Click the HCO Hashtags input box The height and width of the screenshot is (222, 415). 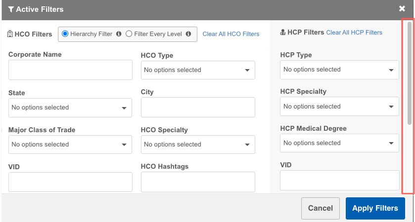pyautogui.click(x=198, y=182)
